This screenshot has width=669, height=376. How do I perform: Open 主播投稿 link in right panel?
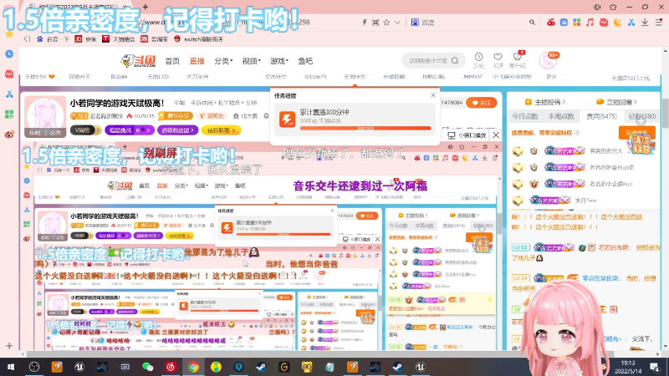545,102
